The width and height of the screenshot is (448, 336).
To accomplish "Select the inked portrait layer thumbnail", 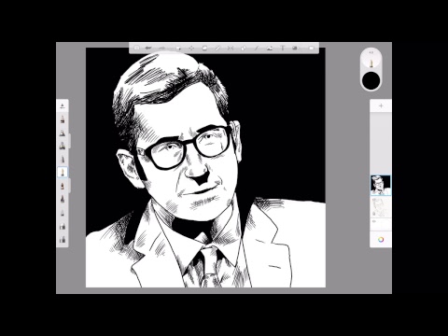I will pos(381,185).
